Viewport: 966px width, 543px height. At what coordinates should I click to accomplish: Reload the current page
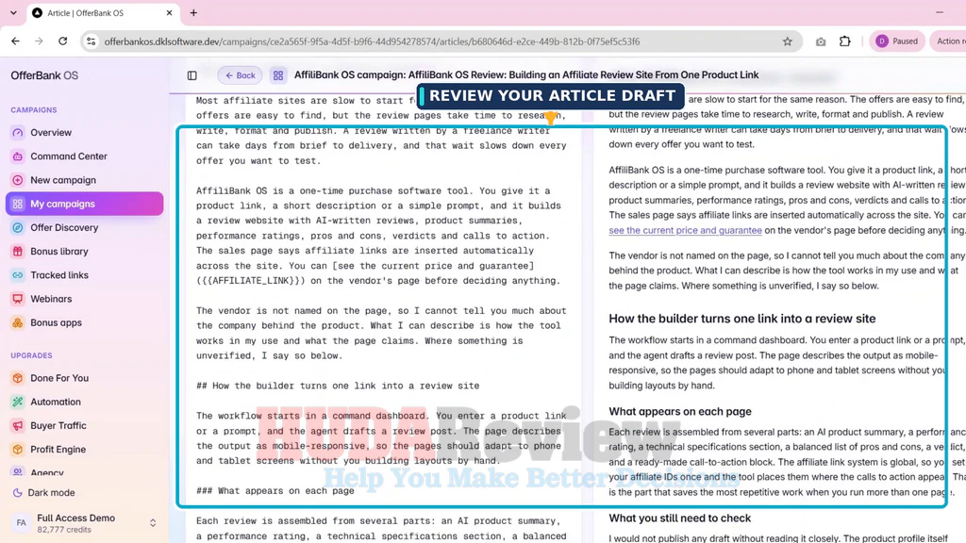click(63, 41)
